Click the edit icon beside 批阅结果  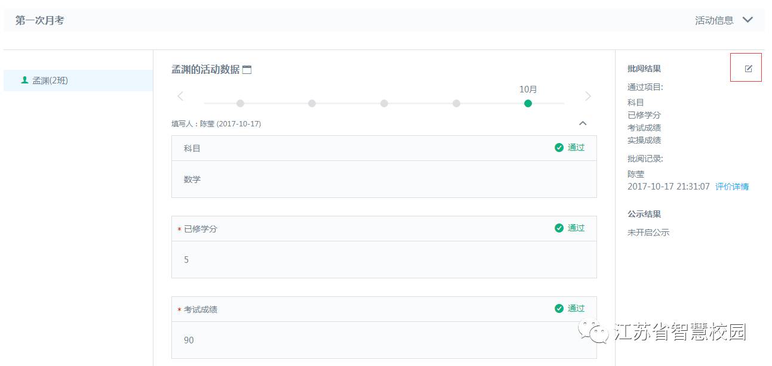tap(749, 69)
